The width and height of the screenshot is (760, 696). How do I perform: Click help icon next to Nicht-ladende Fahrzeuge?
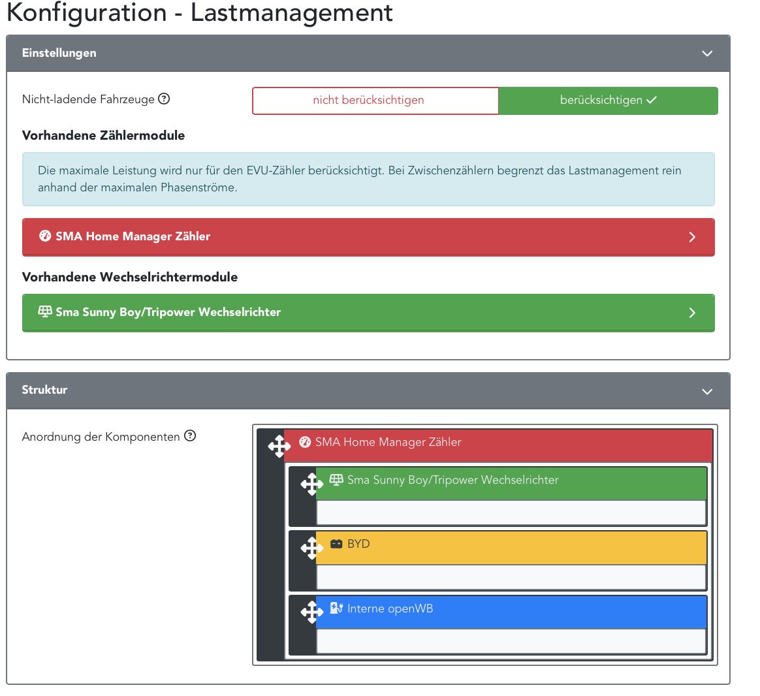pyautogui.click(x=165, y=99)
